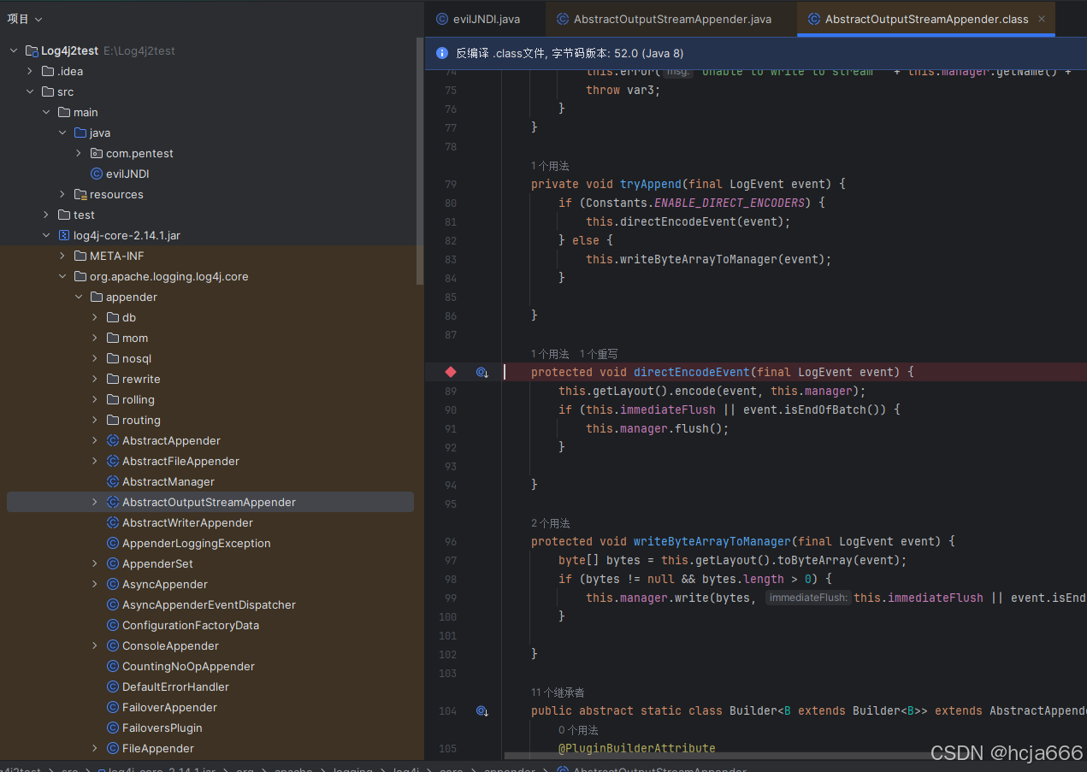
Task: Click usages hint above writeByteArrayToManager
Action: pyautogui.click(x=550, y=523)
